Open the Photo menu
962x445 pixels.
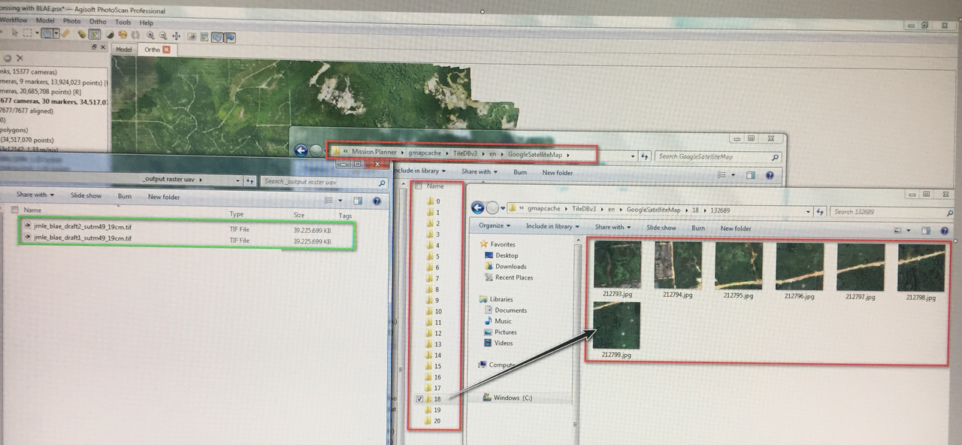tap(72, 21)
